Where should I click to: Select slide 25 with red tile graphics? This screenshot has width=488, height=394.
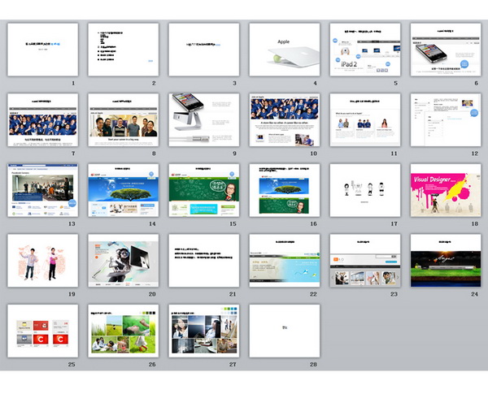point(42,331)
